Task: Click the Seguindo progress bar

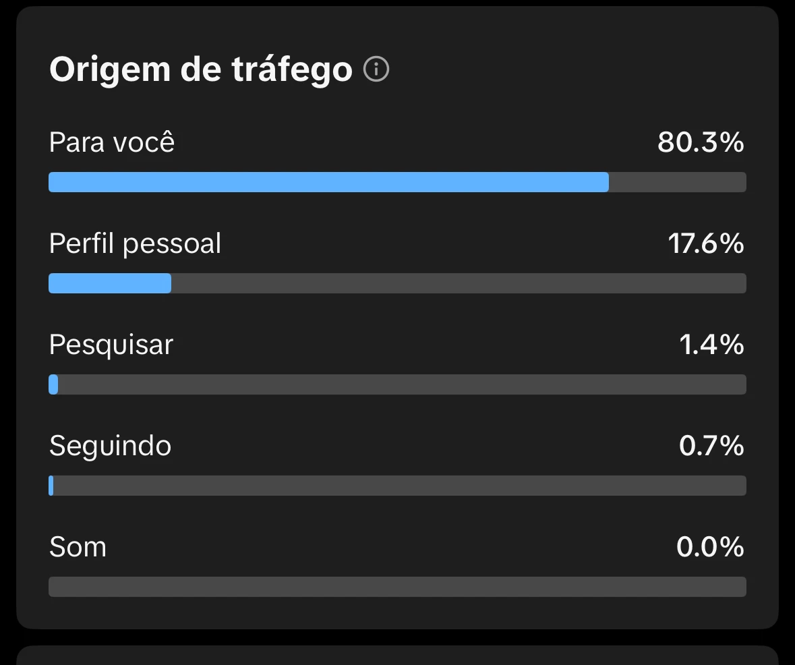Action: [398, 486]
